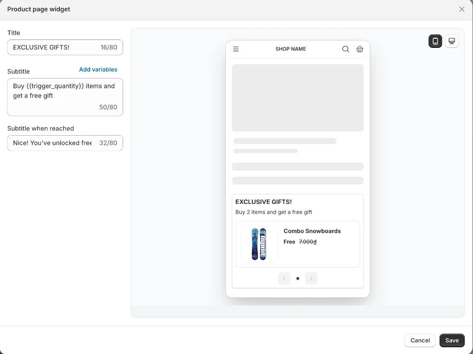Click the preview subtitle 'Buy 2 items and get a free gift'
Viewport: 473px width, 354px height.
point(274,212)
